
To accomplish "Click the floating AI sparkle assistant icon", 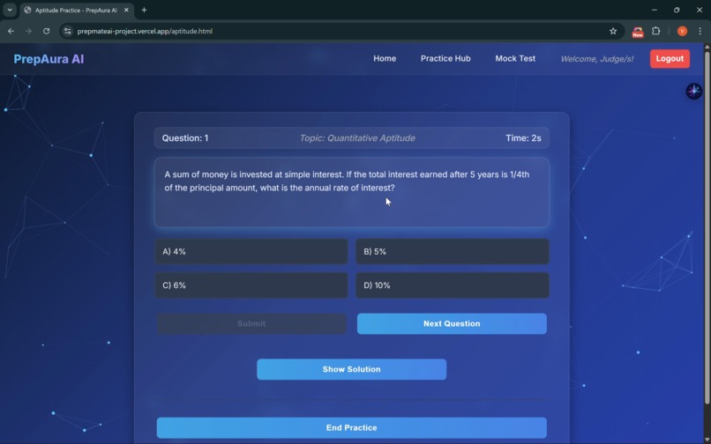I will [693, 91].
